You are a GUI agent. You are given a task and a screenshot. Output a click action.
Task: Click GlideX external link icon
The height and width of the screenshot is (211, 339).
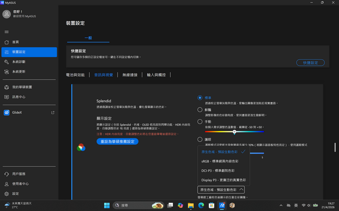[x=53, y=112]
